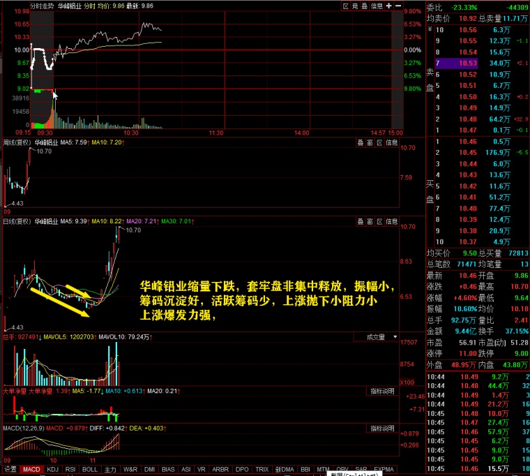Click the 窗 window button on weekly chart
The image size is (530, 476).
370,143
